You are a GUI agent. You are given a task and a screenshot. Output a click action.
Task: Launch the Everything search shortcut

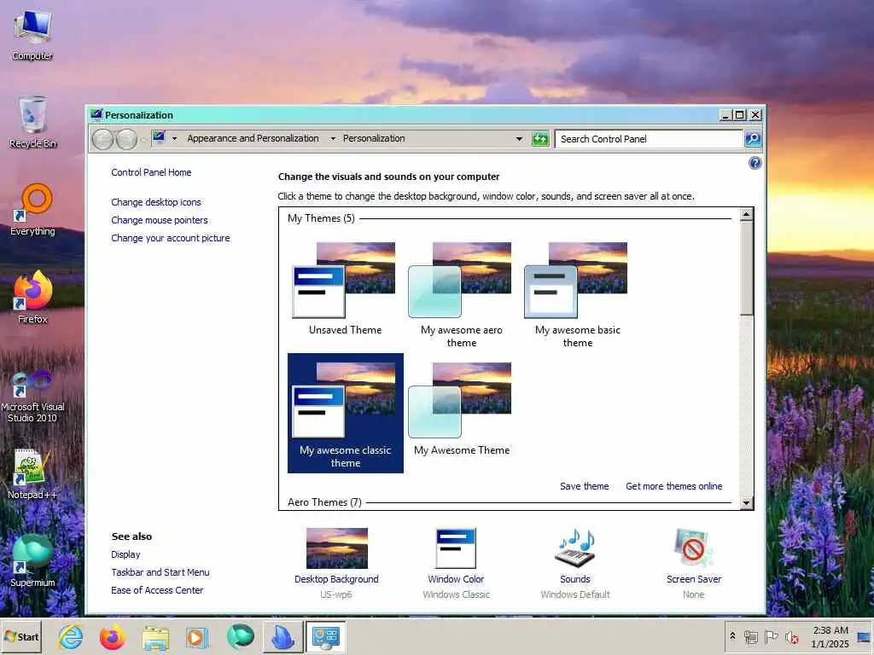coord(32,210)
